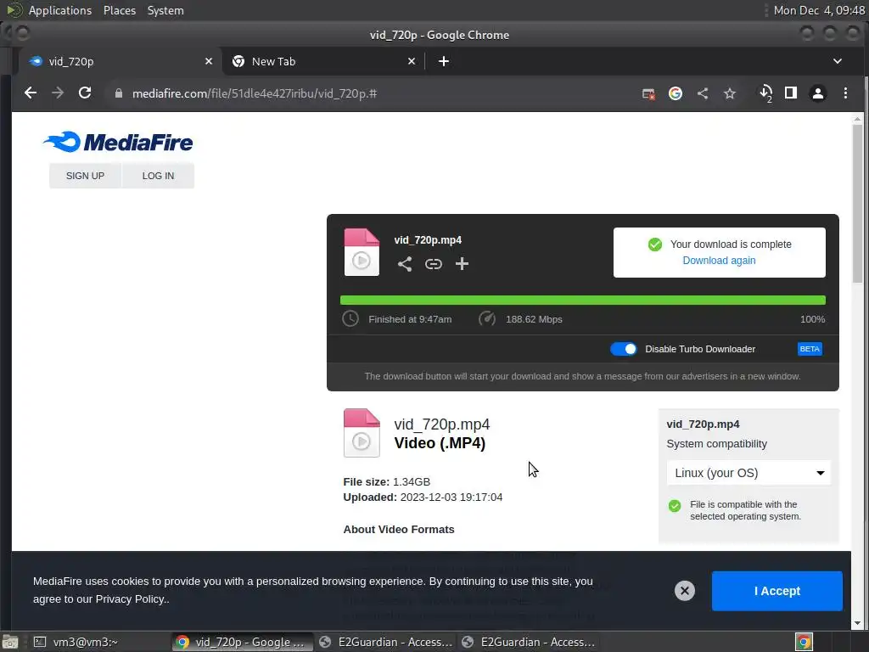
Task: Click vid_720p Google Chrome taskbar button
Action: coord(242,642)
